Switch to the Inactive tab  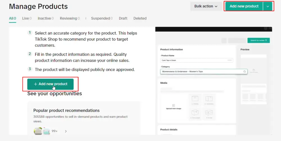(46, 19)
